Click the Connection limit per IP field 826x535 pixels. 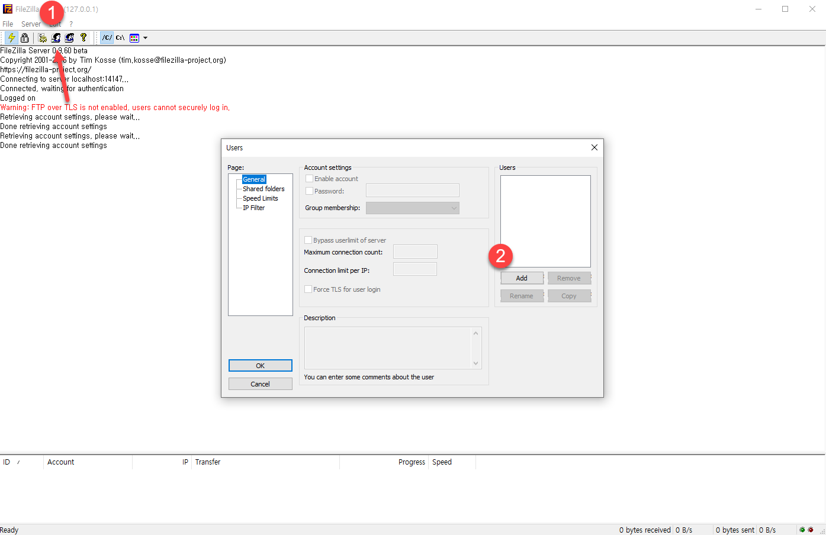[x=415, y=269]
